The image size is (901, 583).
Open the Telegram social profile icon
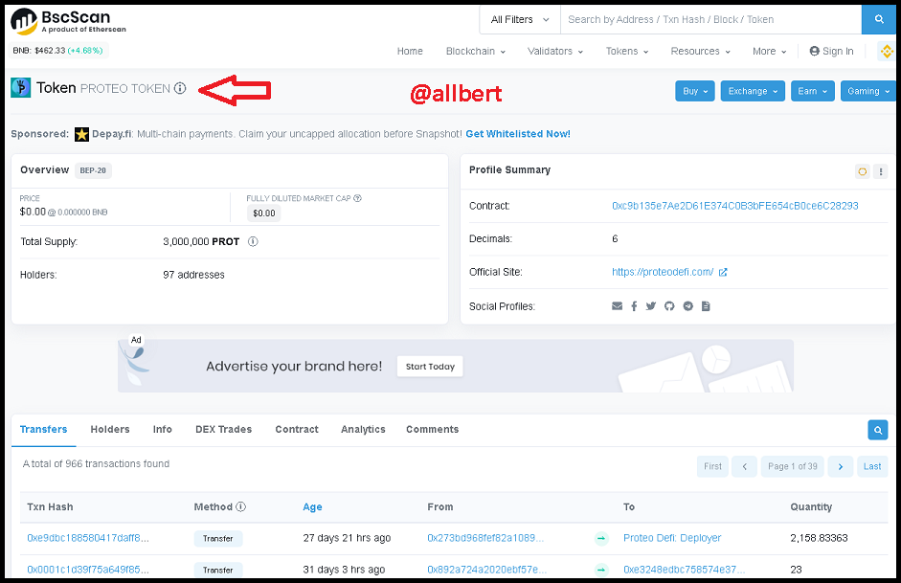(x=687, y=306)
